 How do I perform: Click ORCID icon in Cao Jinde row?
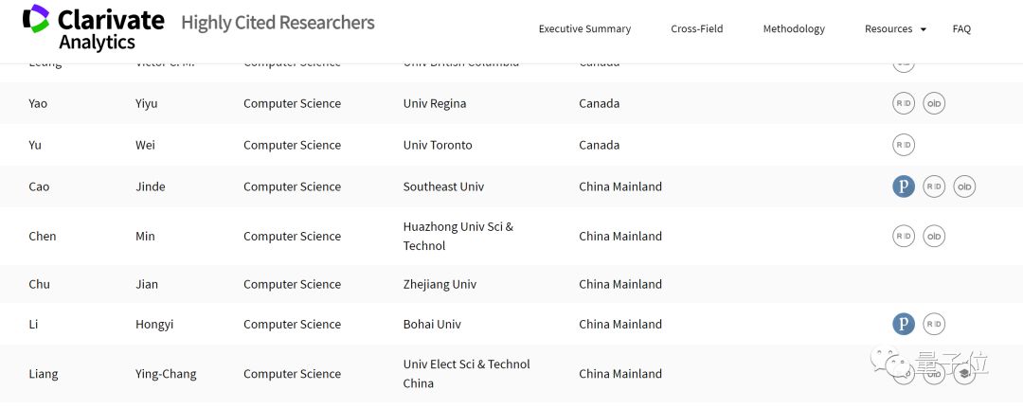pyautogui.click(x=964, y=186)
